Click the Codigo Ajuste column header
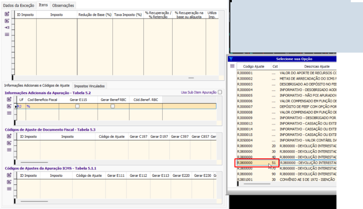Image resolution: width=363 pixels, height=209 pixels. click(x=254, y=66)
